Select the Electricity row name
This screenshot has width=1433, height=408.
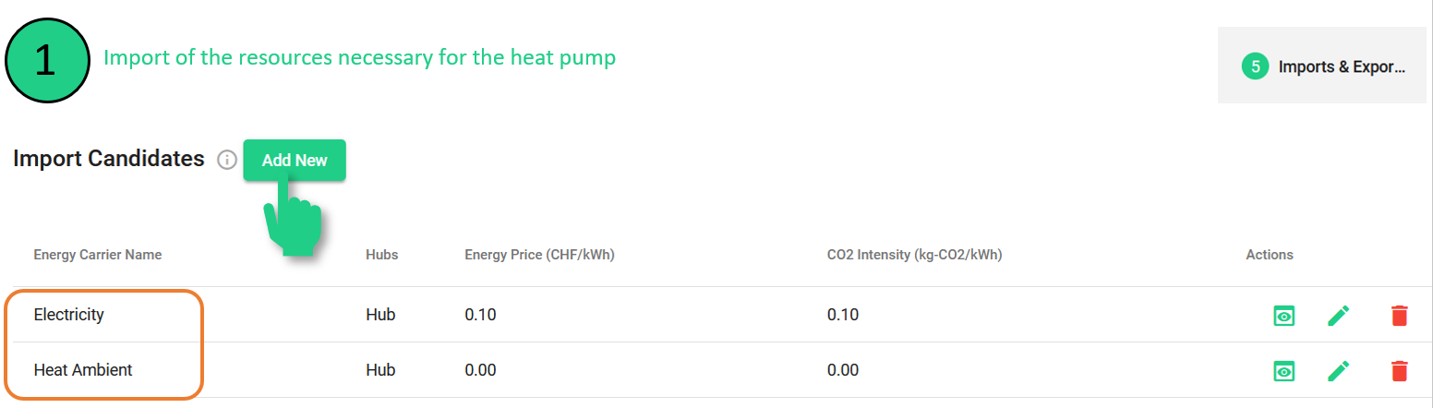coord(69,315)
